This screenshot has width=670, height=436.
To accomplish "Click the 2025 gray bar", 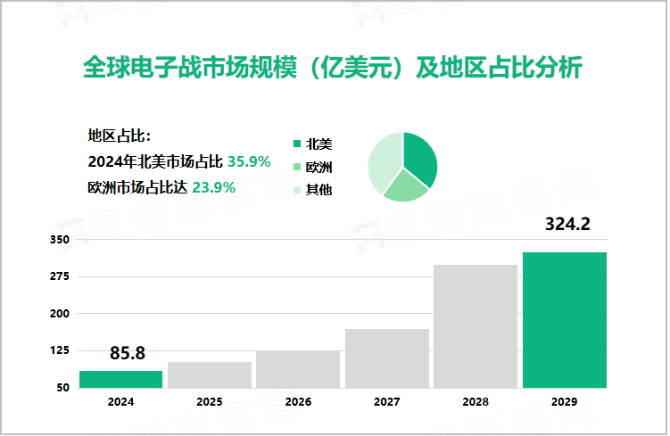I will point(210,375).
